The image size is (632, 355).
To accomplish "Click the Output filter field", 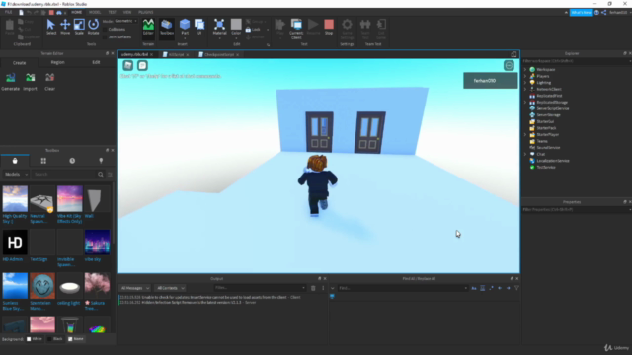I will [260, 288].
